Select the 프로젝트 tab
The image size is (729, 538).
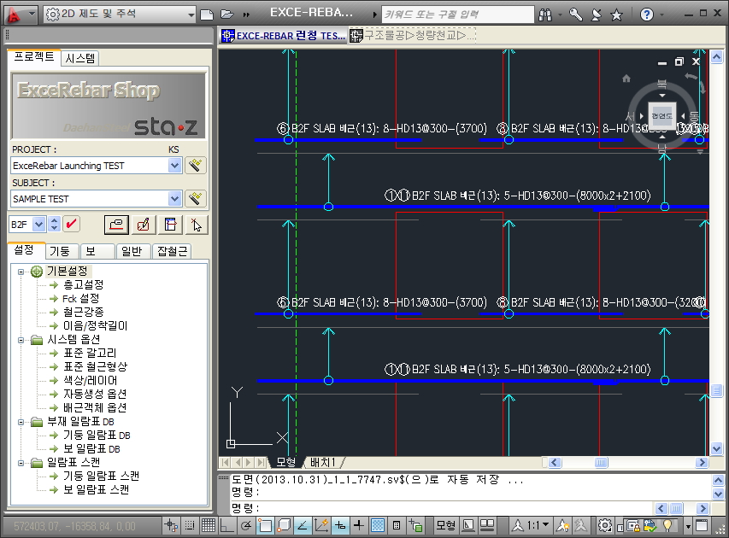coord(34,56)
